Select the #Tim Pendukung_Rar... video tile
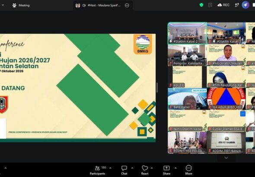This screenshot has width=255, height=177. tap(226, 77)
